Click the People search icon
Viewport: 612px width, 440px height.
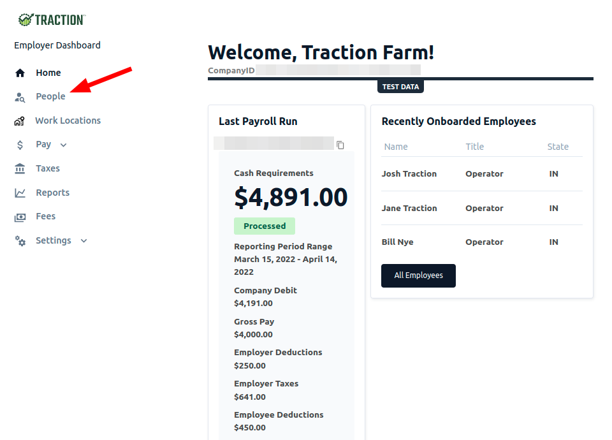pos(20,97)
